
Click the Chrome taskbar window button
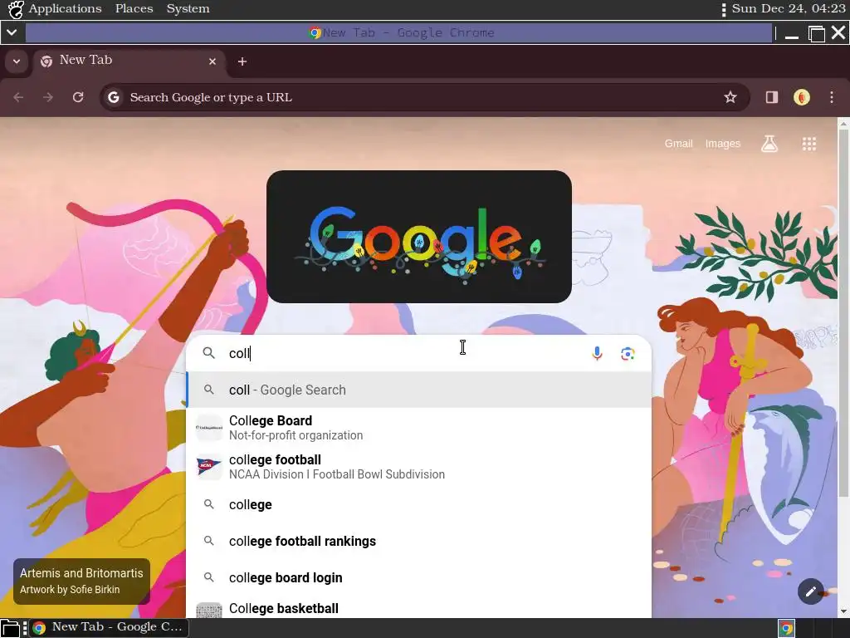[x=109, y=628]
